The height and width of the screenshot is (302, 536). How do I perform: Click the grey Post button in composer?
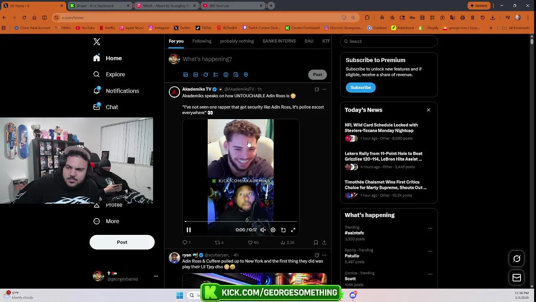317,75
